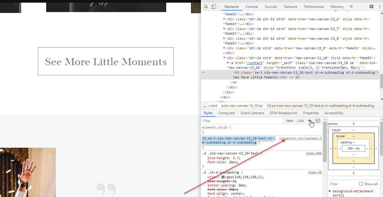
Task: Open the Properties sub-tab
Action: (x=311, y=113)
